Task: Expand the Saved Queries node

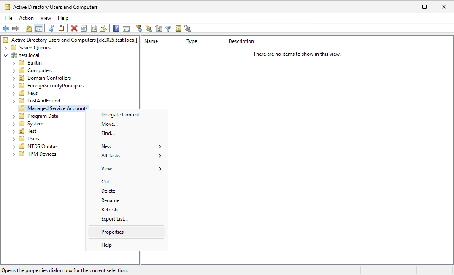Action: (6, 48)
